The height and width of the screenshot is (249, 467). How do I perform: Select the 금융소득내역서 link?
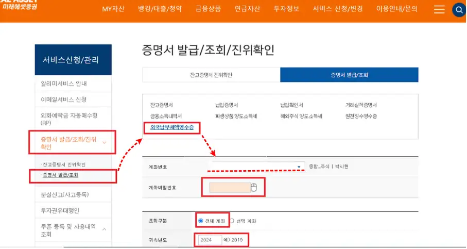[166, 117]
